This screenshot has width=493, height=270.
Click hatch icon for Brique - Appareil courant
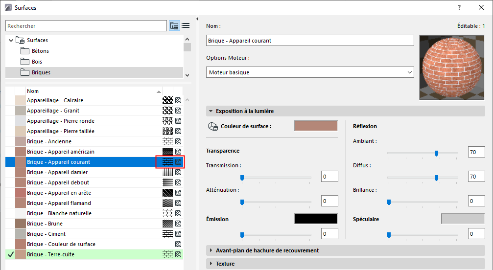click(x=167, y=162)
